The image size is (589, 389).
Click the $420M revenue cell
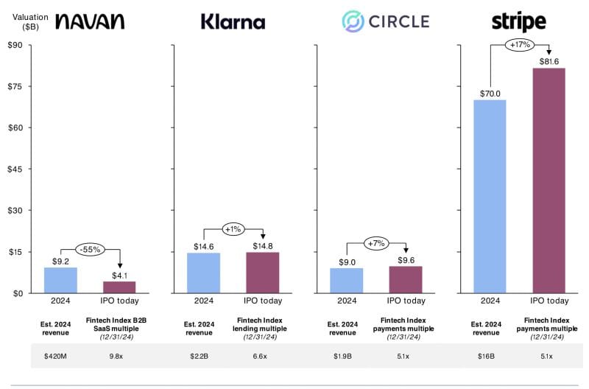(x=56, y=356)
